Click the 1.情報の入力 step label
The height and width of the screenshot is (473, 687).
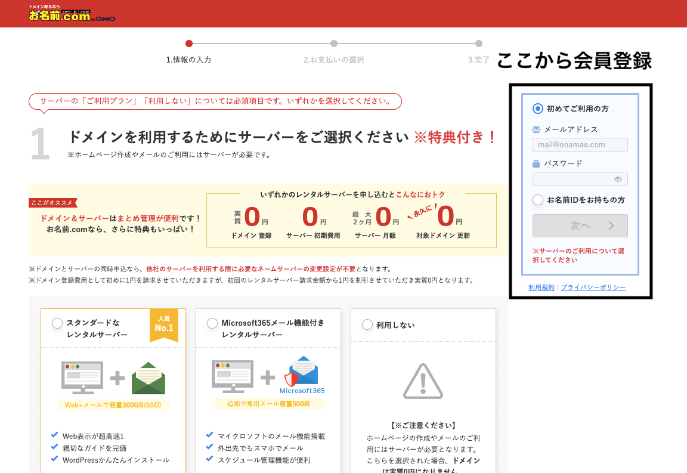click(189, 60)
